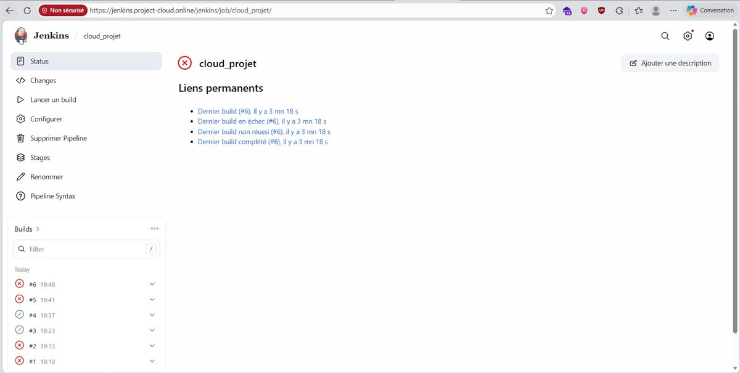
Task: Select Supprimer Pipeline
Action: tap(86, 138)
